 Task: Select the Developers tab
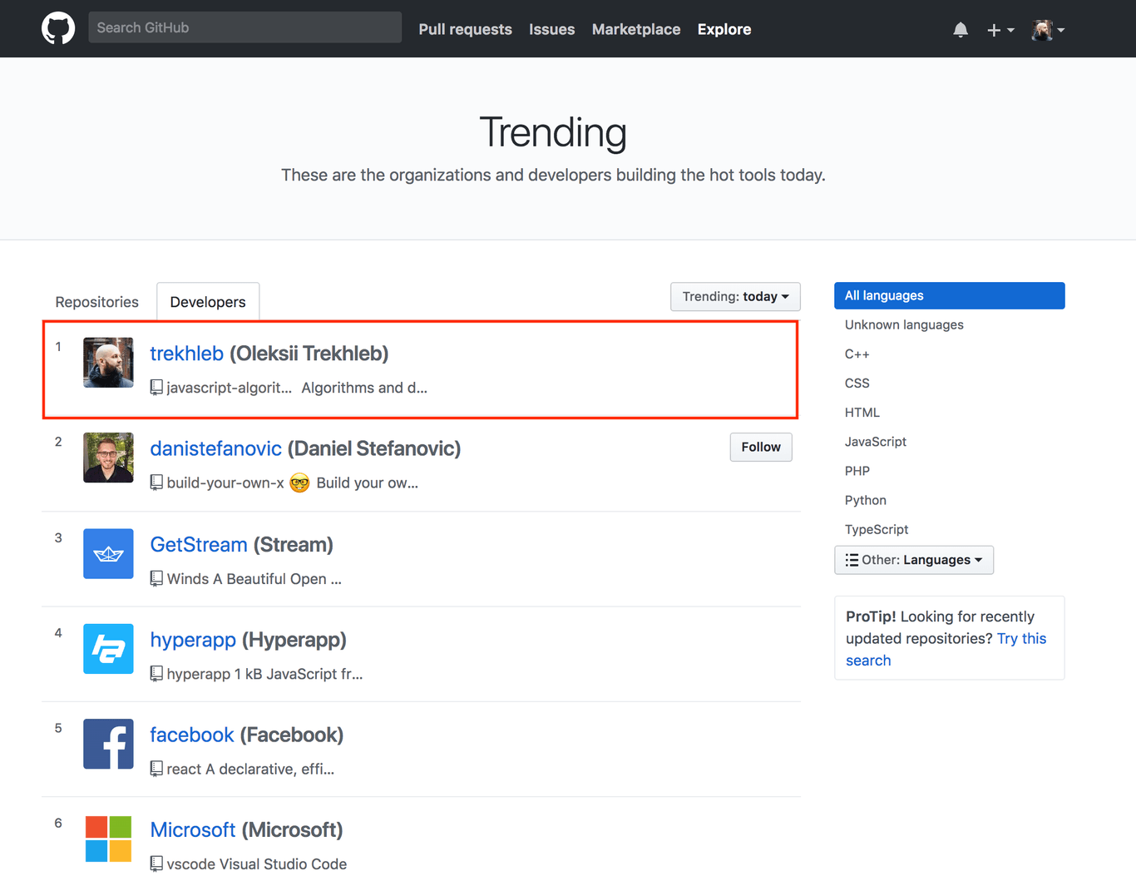pyautogui.click(x=208, y=302)
